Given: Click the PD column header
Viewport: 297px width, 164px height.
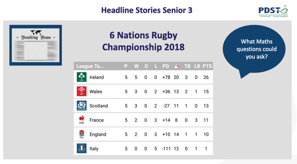Looking at the screenshot, I should tap(166, 66).
